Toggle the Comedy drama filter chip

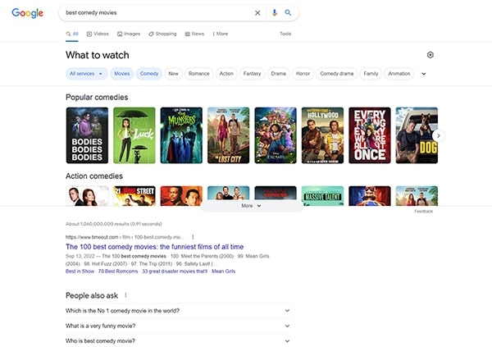337,74
